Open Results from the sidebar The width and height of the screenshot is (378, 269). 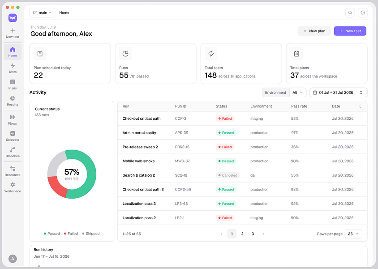(13, 101)
